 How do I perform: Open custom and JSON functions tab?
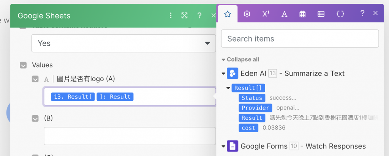[340, 14]
